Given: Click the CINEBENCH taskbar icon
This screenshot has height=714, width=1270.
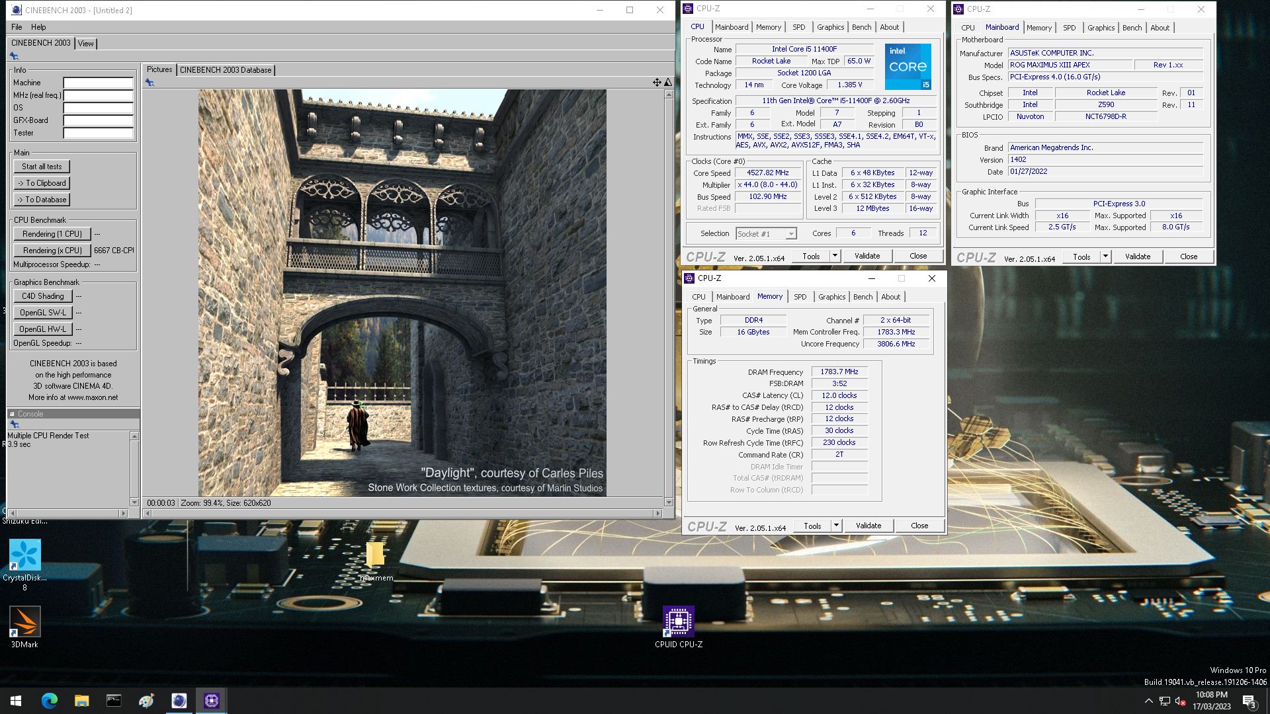Looking at the screenshot, I should [x=179, y=701].
